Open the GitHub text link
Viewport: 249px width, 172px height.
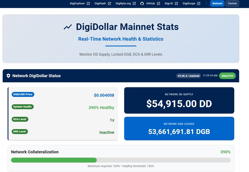click(x=150, y=3)
